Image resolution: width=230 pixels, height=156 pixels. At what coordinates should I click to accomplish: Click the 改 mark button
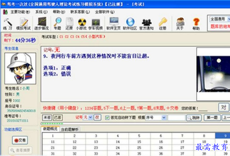click(x=97, y=117)
